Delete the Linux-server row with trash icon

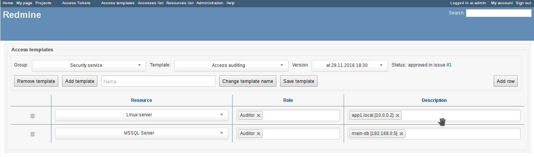point(32,116)
